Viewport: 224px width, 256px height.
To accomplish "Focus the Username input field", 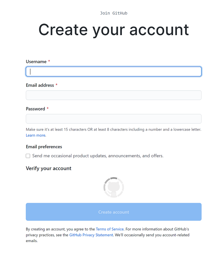I will 114,71.
